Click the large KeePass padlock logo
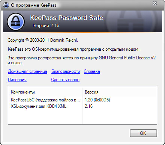 pyautogui.click(x=16, y=22)
